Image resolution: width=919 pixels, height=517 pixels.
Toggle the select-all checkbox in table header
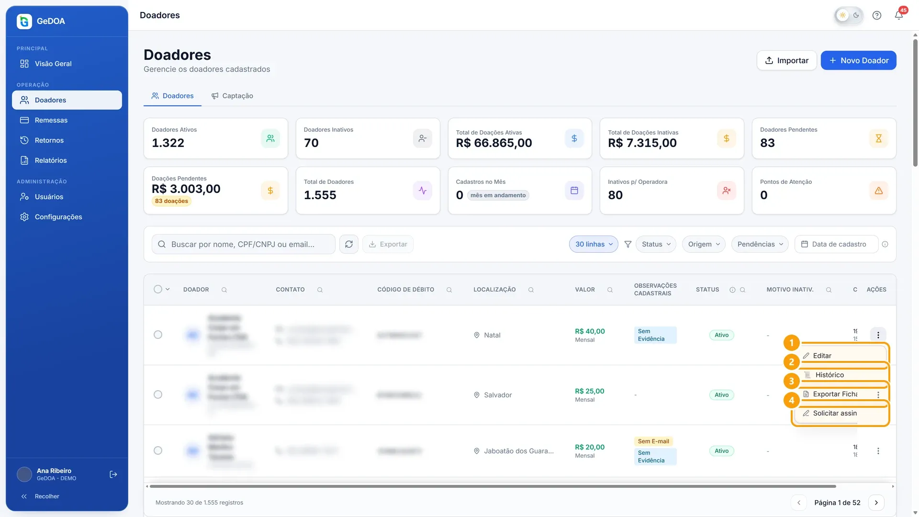click(158, 289)
